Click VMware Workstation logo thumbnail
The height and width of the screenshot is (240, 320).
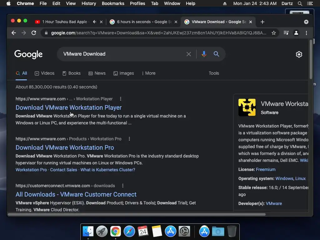coord(247,107)
